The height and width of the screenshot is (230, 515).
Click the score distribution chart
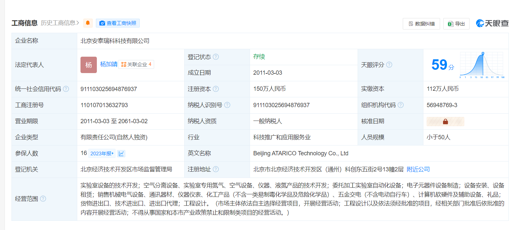point(482,65)
